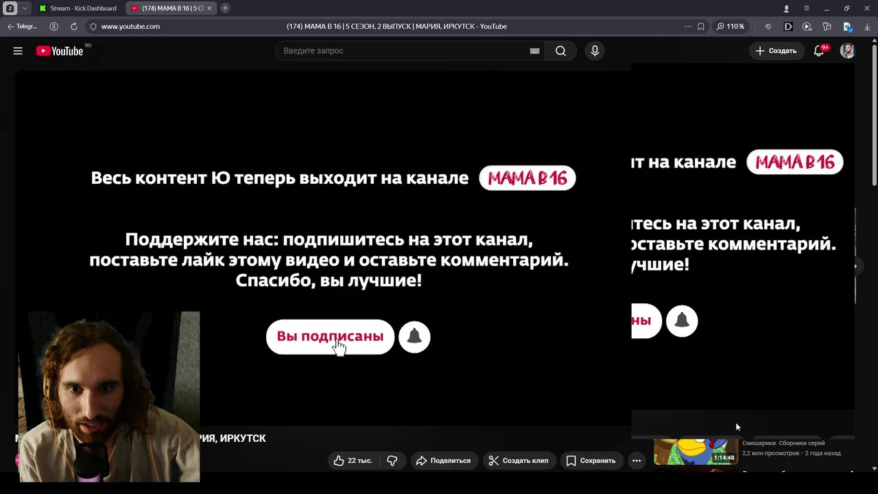Reset the 110 % zoom indicator
The width and height of the screenshot is (878, 494).
tap(731, 27)
